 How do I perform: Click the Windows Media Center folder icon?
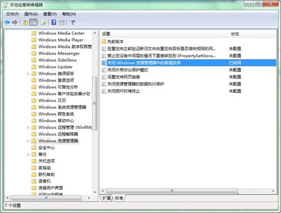34,33
